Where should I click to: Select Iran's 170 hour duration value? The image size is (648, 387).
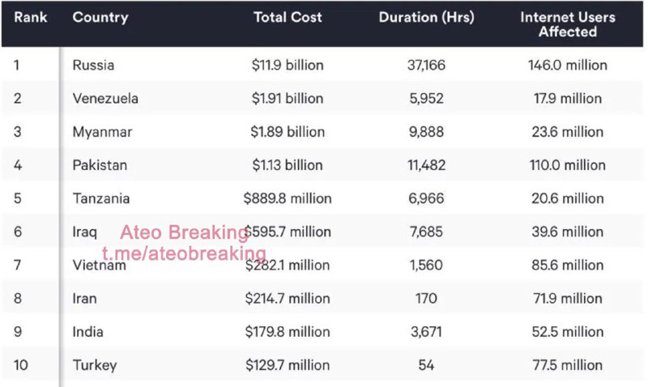[426, 299]
